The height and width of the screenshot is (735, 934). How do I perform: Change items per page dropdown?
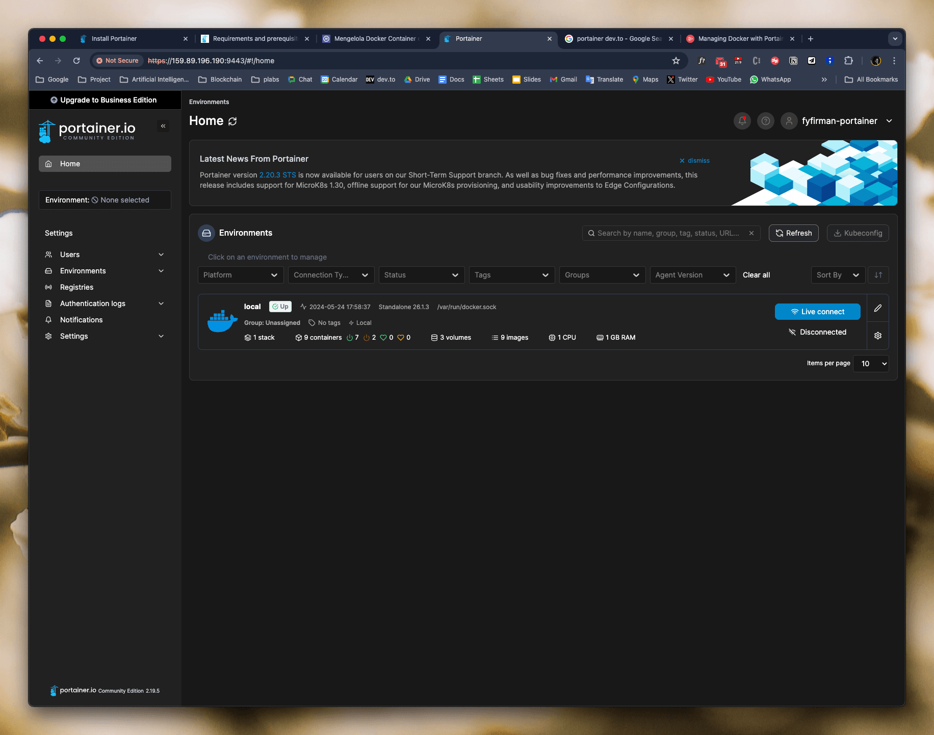[871, 364]
